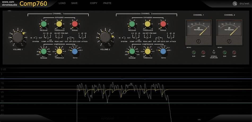
Task: Toggle Channel 2 Exp./Off/Gate switch
Action: pos(159,38)
